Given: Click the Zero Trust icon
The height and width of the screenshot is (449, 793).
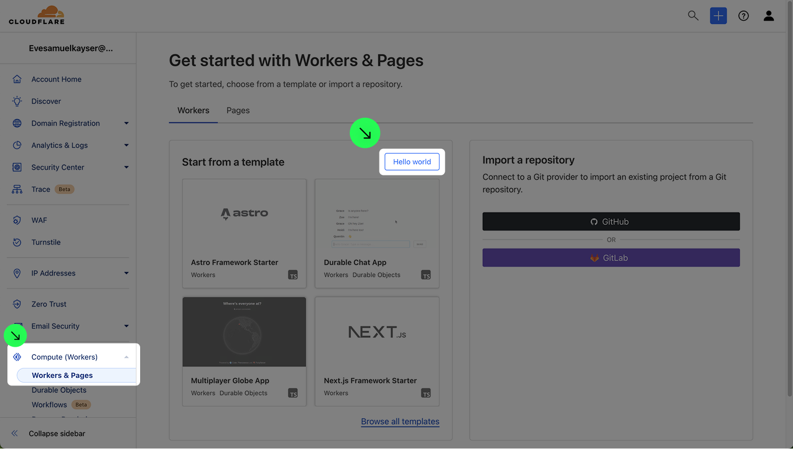Looking at the screenshot, I should pyautogui.click(x=17, y=304).
